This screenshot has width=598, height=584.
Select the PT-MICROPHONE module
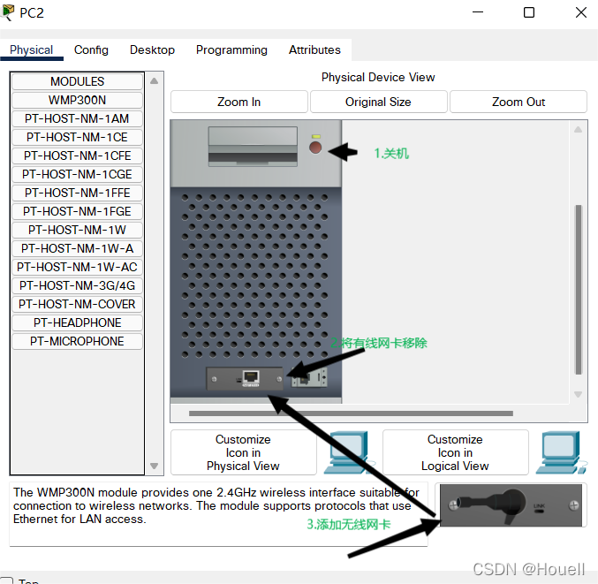(x=78, y=341)
